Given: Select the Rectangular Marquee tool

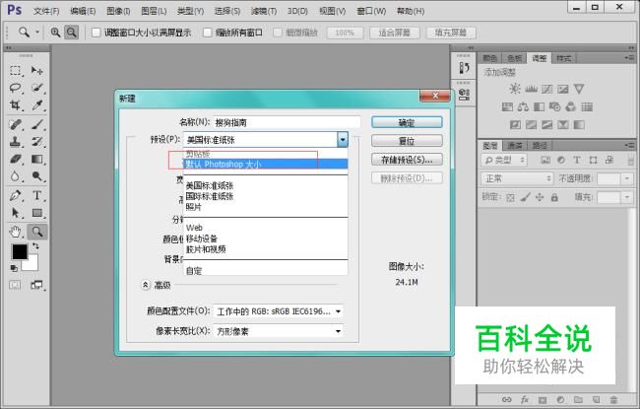Looking at the screenshot, I should pyautogui.click(x=15, y=71).
